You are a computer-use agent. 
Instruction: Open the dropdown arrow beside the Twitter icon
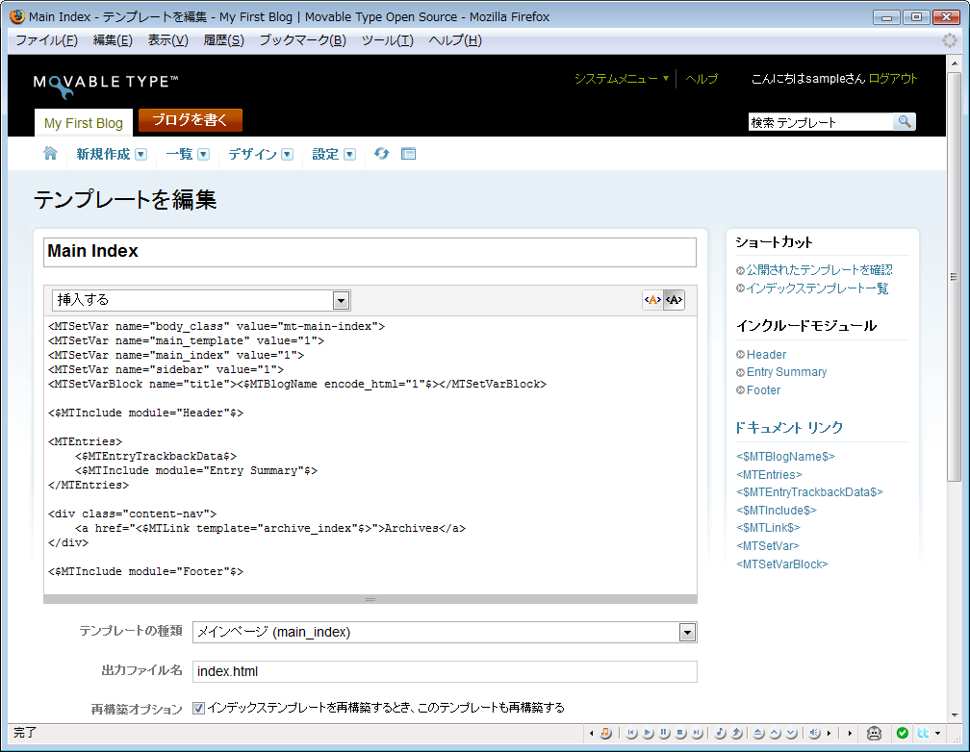tap(938, 734)
